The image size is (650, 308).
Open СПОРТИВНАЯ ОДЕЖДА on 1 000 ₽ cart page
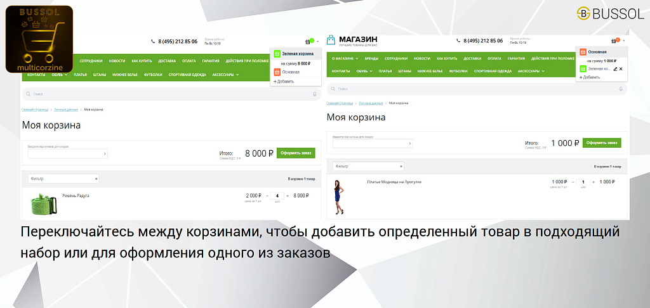pos(493,71)
